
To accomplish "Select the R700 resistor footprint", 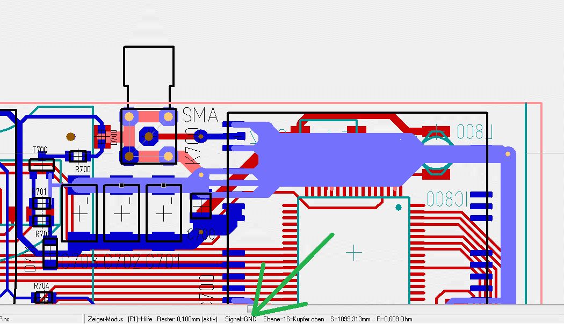I will (x=78, y=157).
